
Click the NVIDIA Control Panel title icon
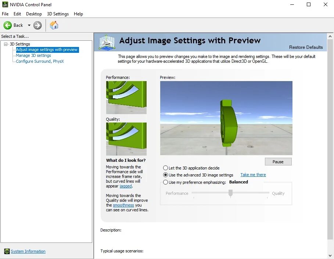pos(5,4)
